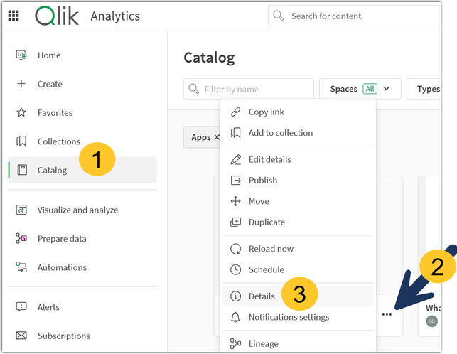Screen dimensions: 457x354
Task: Open Alerts from sidebar
Action: click(x=48, y=307)
